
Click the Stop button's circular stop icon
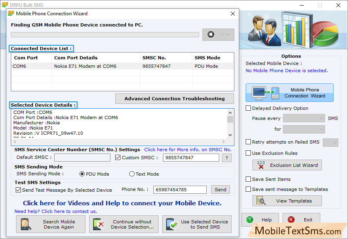click(x=211, y=34)
